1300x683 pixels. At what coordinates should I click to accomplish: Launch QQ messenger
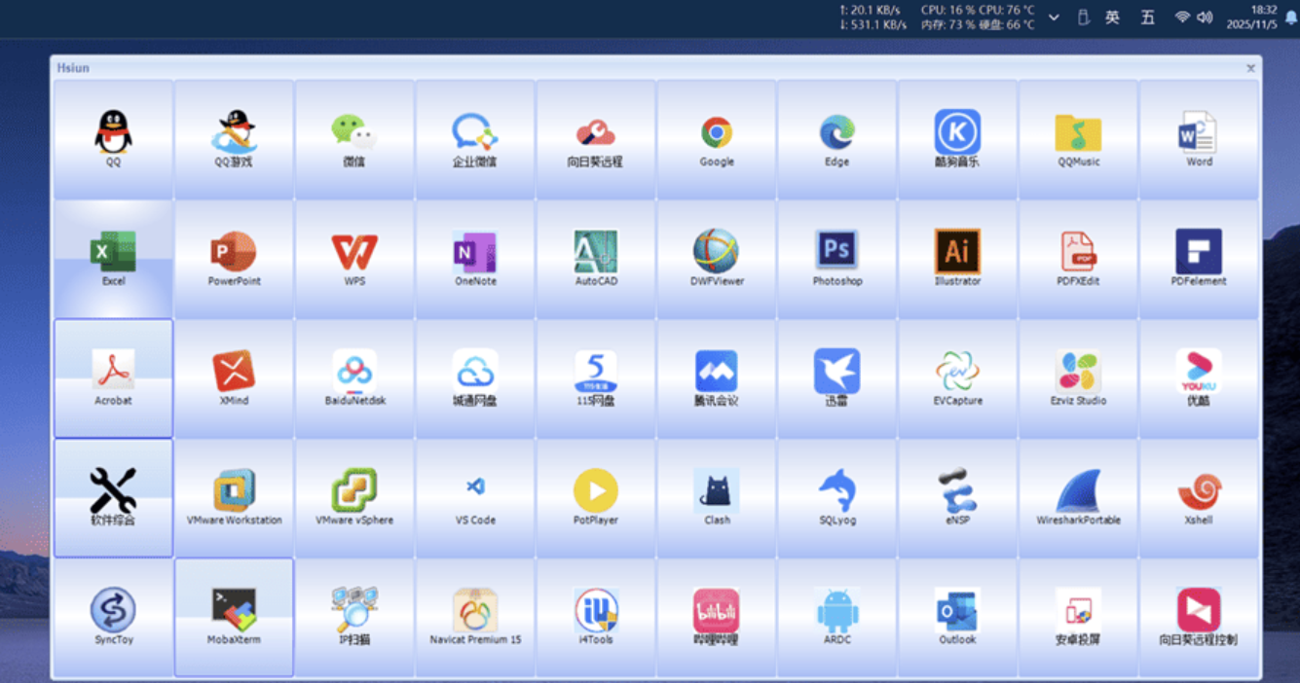[113, 136]
